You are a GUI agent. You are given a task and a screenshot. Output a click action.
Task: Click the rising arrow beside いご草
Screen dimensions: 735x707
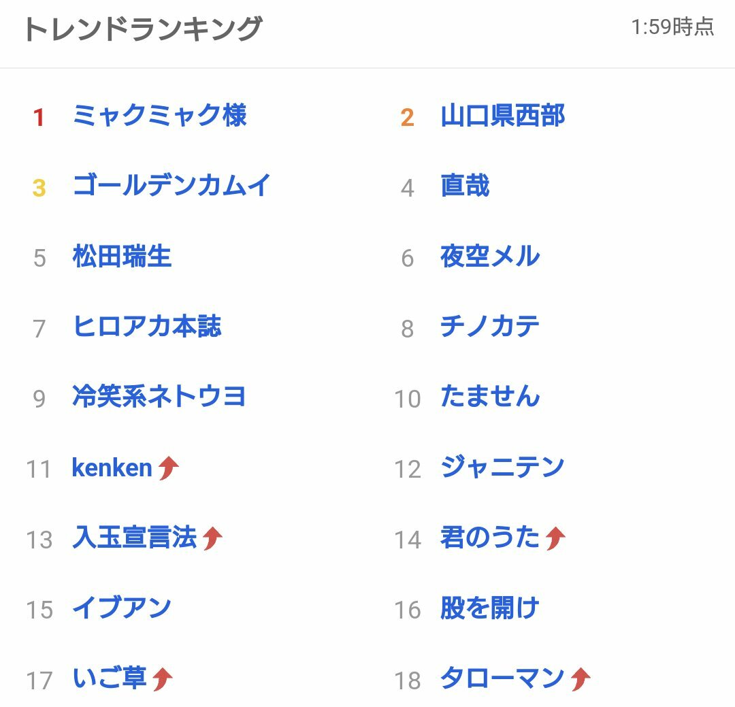[162, 679]
